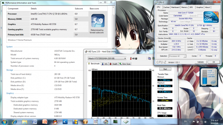The image size is (223, 125).
Task: Open the Processor #1 selection dropdown in CPU-Z
Action: click(177, 56)
